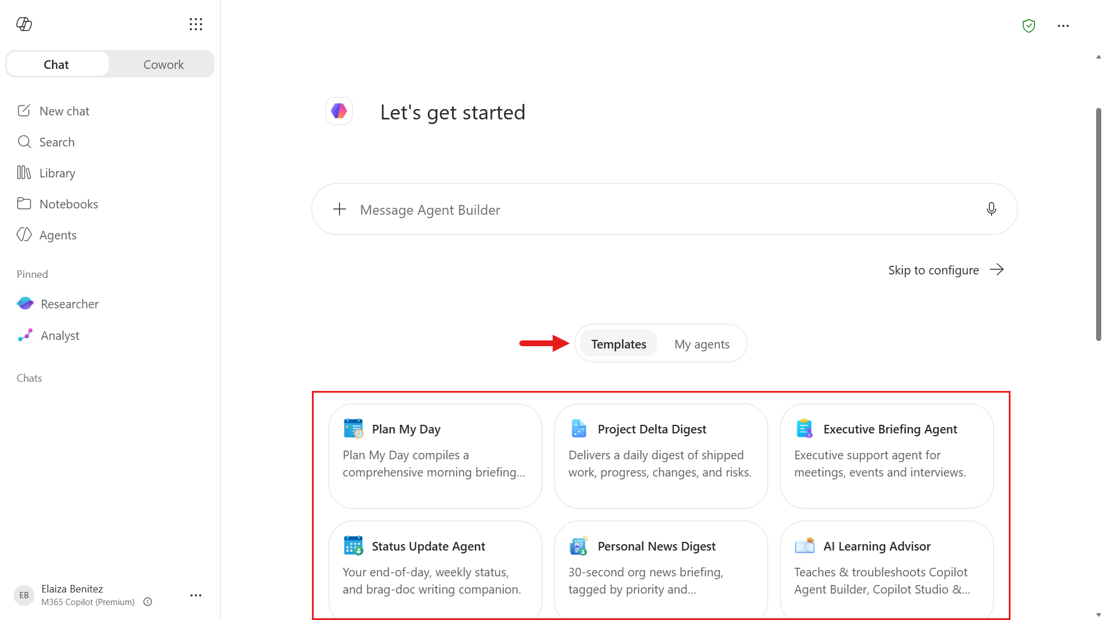Image resolution: width=1103 pixels, height=620 pixels.
Task: Switch to the My agents tab
Action: pos(702,344)
